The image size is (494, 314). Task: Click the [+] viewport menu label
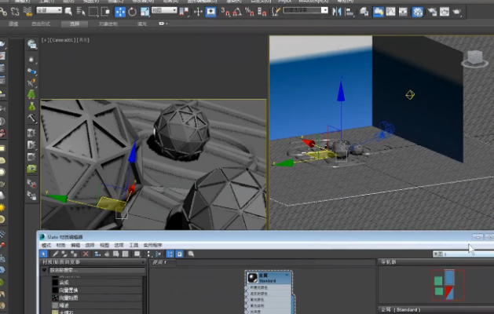(45, 39)
